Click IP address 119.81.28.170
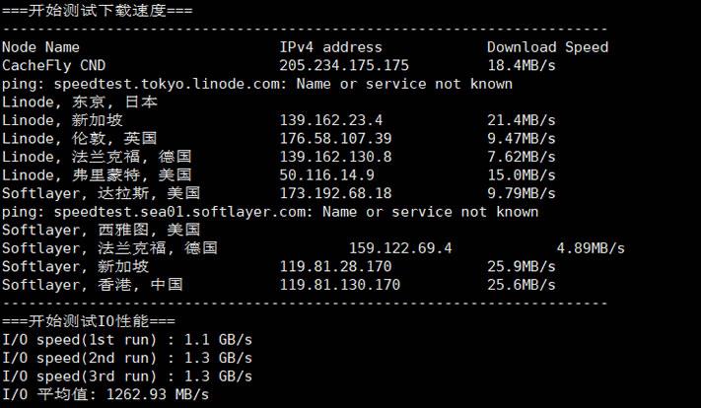 click(335, 266)
